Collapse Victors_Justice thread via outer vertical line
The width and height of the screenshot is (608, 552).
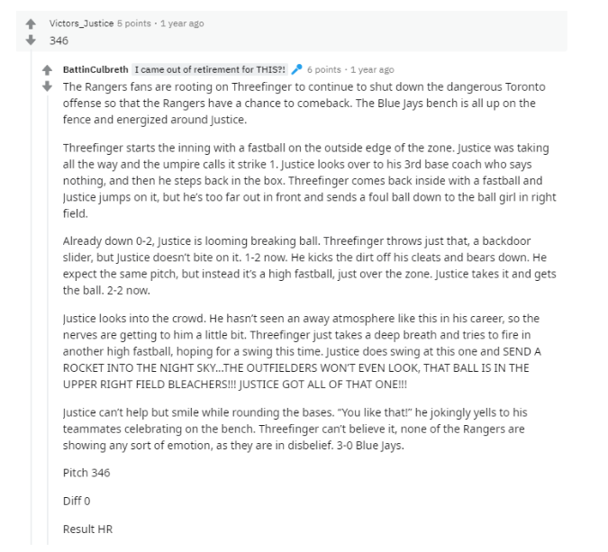pyautogui.click(x=31, y=298)
